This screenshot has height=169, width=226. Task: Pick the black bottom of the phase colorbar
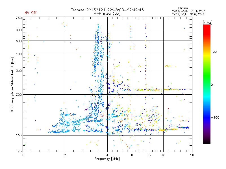[x=207, y=142]
